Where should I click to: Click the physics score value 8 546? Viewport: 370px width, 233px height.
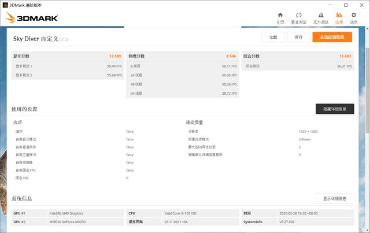[x=231, y=56]
